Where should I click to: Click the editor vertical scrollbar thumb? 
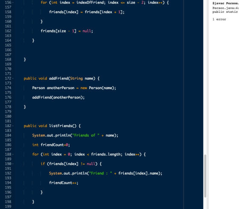(x=205, y=176)
